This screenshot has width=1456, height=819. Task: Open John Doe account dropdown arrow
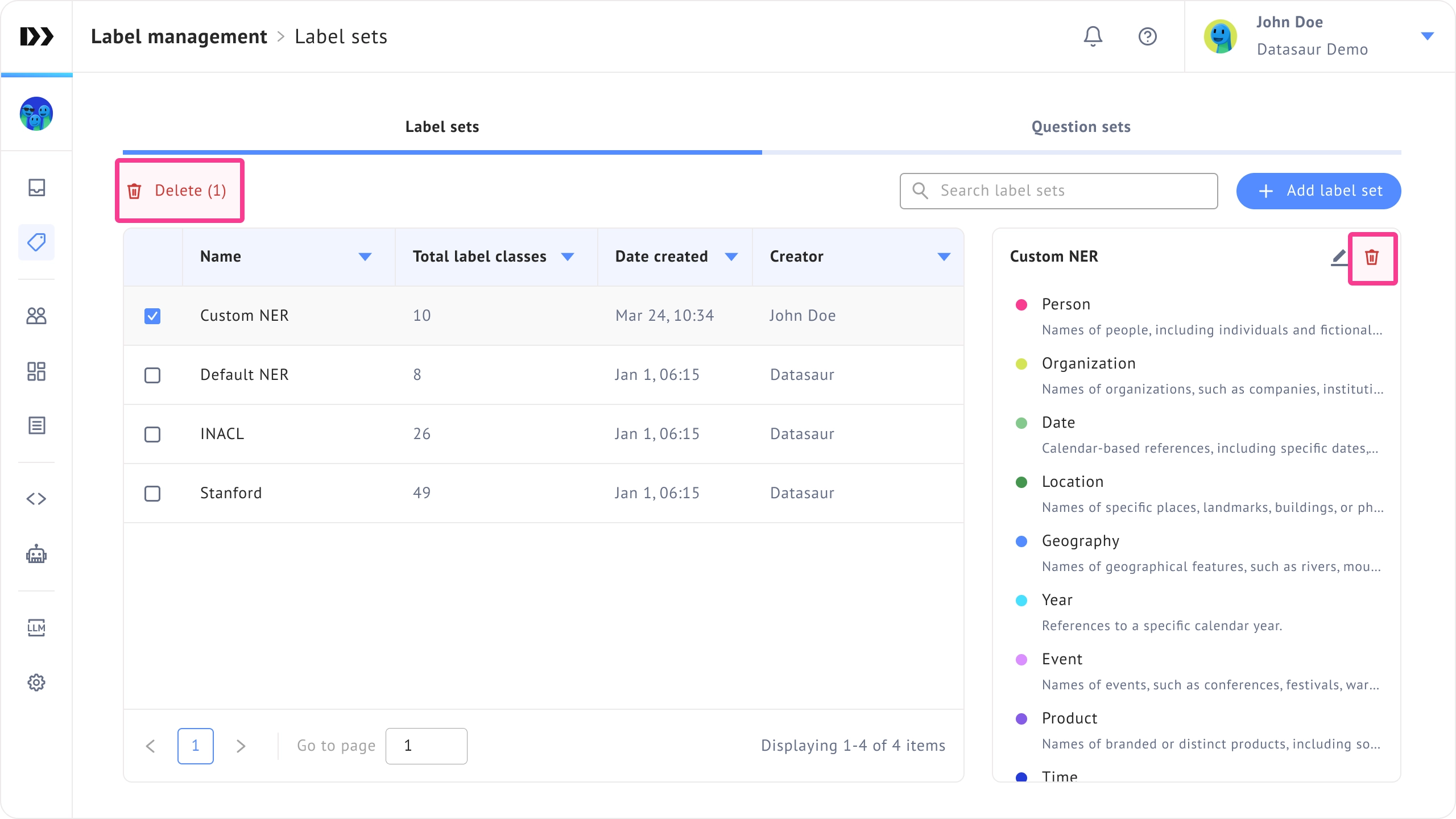coord(1427,36)
